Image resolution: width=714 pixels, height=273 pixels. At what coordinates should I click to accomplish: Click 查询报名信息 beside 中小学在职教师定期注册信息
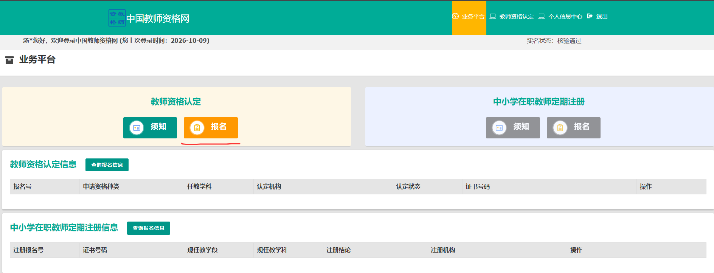point(149,228)
